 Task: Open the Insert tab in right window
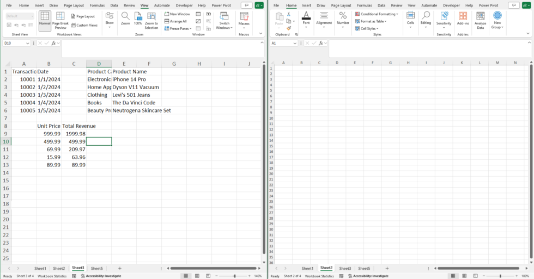point(306,5)
